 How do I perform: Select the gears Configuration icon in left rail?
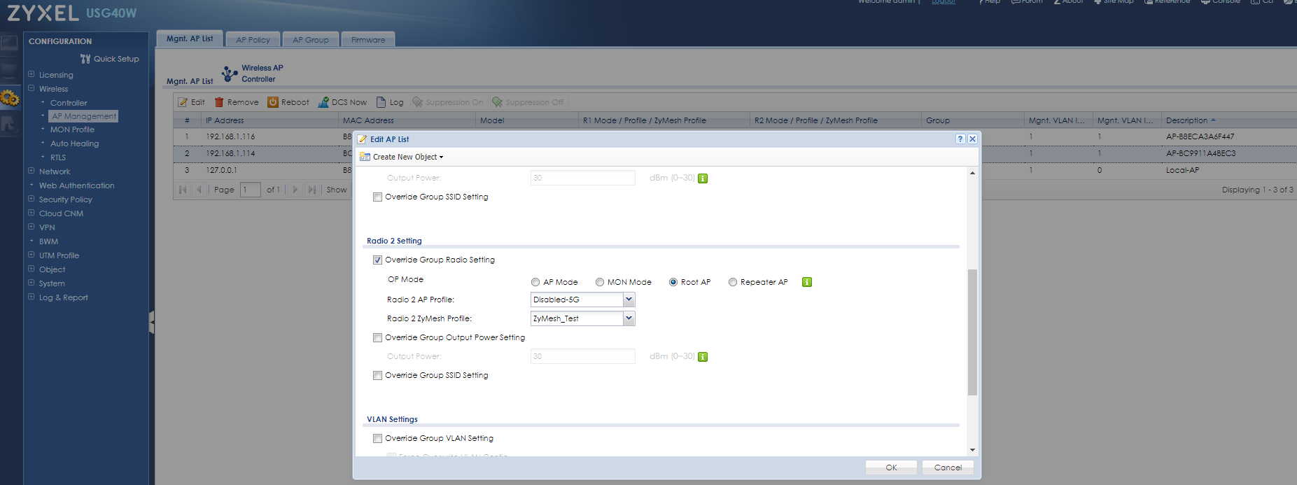pyautogui.click(x=9, y=98)
